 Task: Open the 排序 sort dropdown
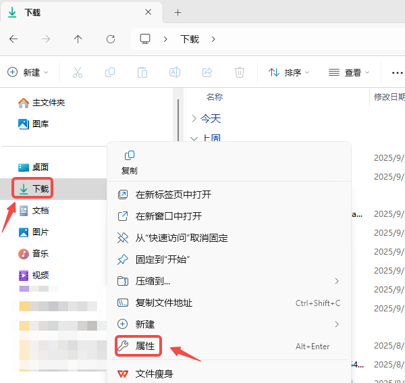point(289,72)
